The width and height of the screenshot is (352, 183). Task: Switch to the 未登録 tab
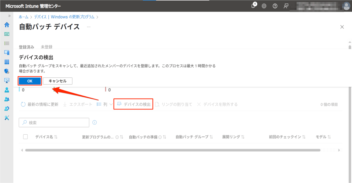coord(47,47)
